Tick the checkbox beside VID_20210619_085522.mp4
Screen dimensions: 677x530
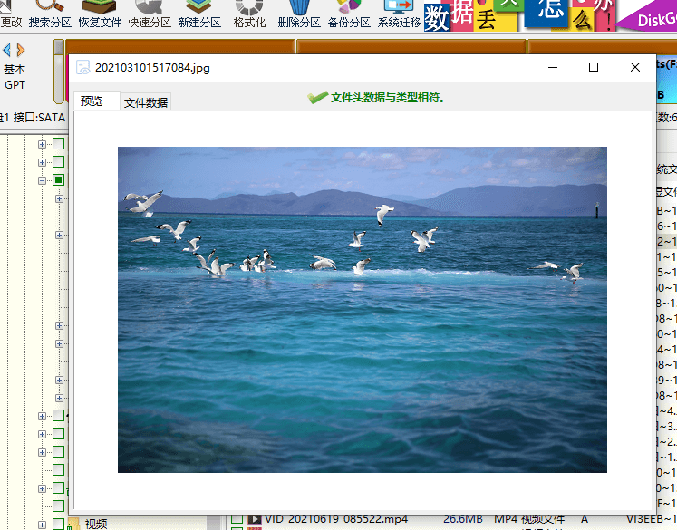pos(237,519)
